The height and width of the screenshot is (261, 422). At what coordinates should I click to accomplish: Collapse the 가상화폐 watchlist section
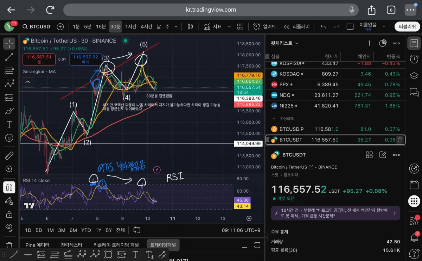(x=275, y=119)
